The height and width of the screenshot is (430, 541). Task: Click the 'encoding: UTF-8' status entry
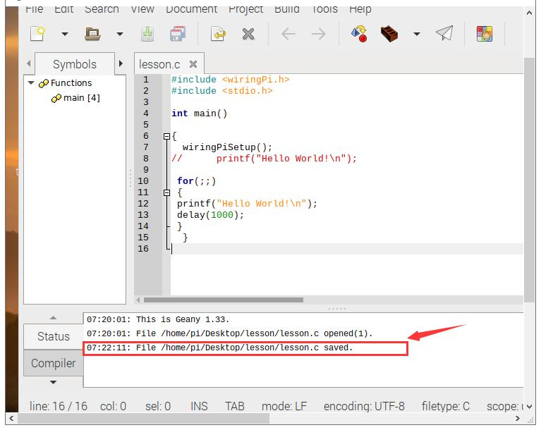pos(364,406)
